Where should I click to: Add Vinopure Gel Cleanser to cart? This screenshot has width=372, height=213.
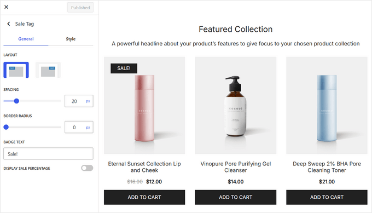point(236,197)
